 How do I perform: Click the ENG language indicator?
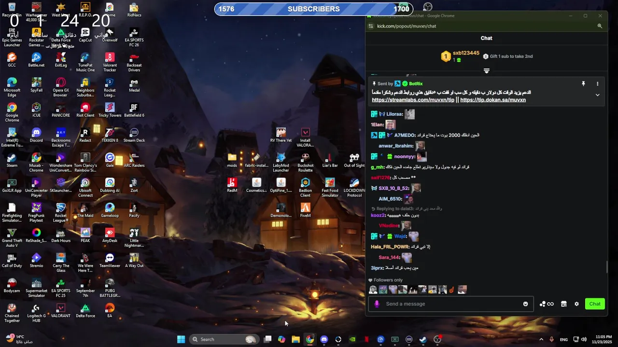coord(563,339)
